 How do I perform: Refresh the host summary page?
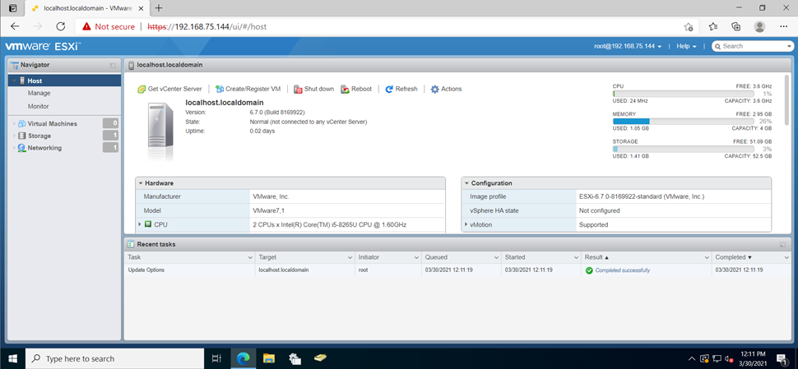(401, 89)
